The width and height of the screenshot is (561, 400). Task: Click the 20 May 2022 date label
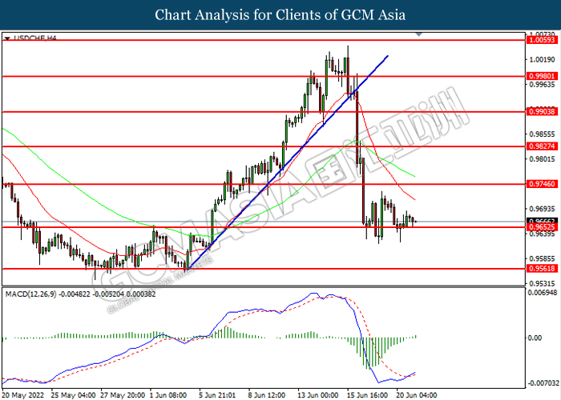(x=23, y=395)
